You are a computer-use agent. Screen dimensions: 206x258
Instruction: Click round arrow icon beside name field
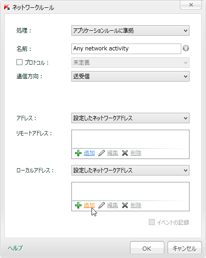(186, 48)
